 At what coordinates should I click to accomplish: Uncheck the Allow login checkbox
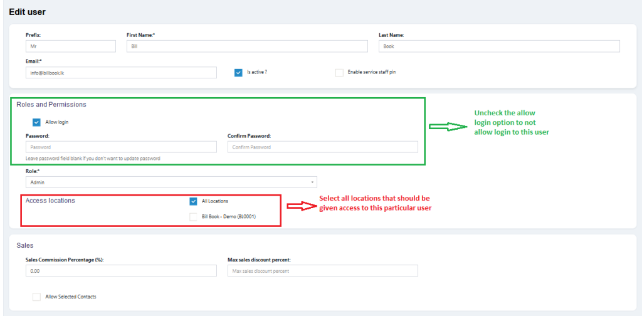(36, 122)
